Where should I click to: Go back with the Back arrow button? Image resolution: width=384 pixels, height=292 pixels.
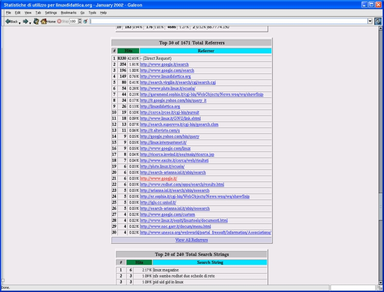click(x=11, y=21)
